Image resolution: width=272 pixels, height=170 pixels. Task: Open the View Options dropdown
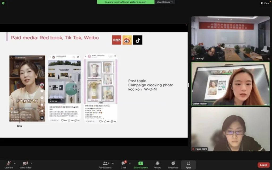tap(165, 2)
